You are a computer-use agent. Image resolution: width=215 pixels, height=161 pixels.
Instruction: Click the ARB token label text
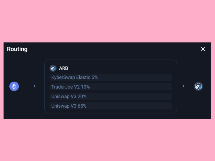click(x=64, y=68)
